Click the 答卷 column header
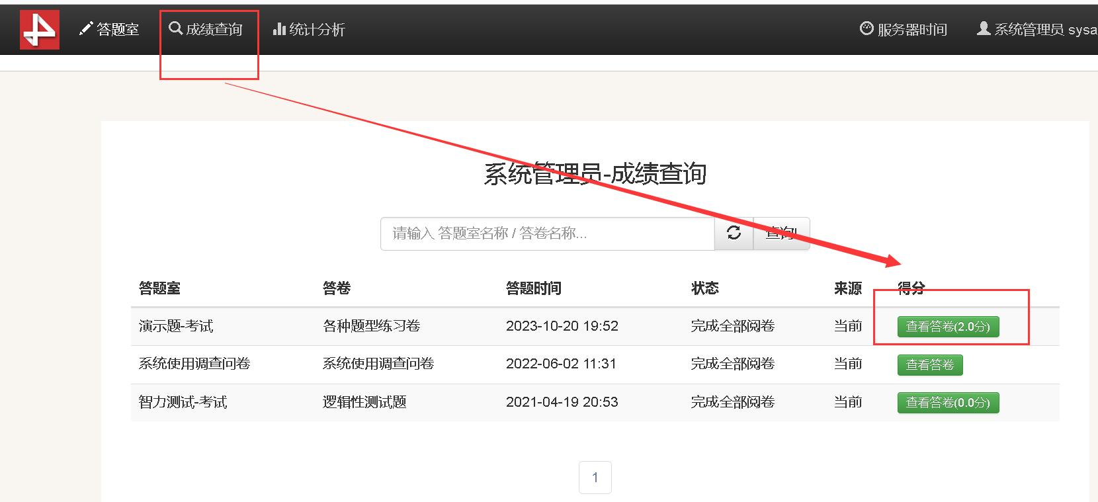 point(337,288)
